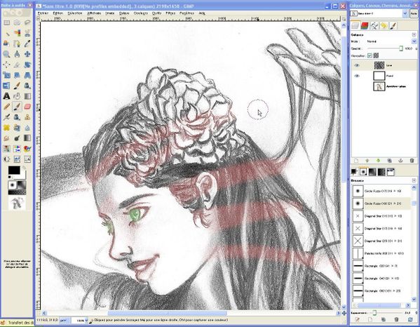This screenshot has width=420, height=327.
Task: Select the Airbrush tool
Action: pos(7,117)
